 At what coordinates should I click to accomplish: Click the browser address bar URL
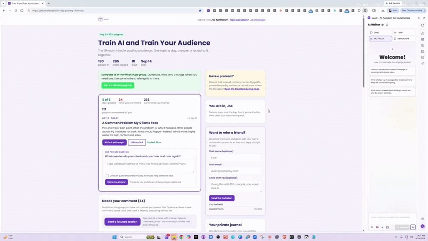[58, 10]
